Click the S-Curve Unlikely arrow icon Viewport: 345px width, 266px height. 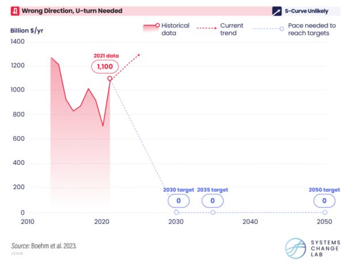[x=278, y=11]
